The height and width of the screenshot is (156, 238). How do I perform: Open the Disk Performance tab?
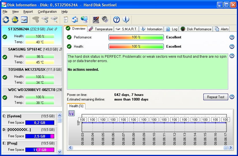point(196,29)
